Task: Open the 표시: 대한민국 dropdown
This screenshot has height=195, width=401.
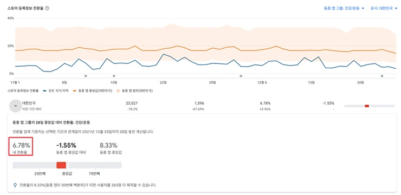Action: pyautogui.click(x=384, y=8)
